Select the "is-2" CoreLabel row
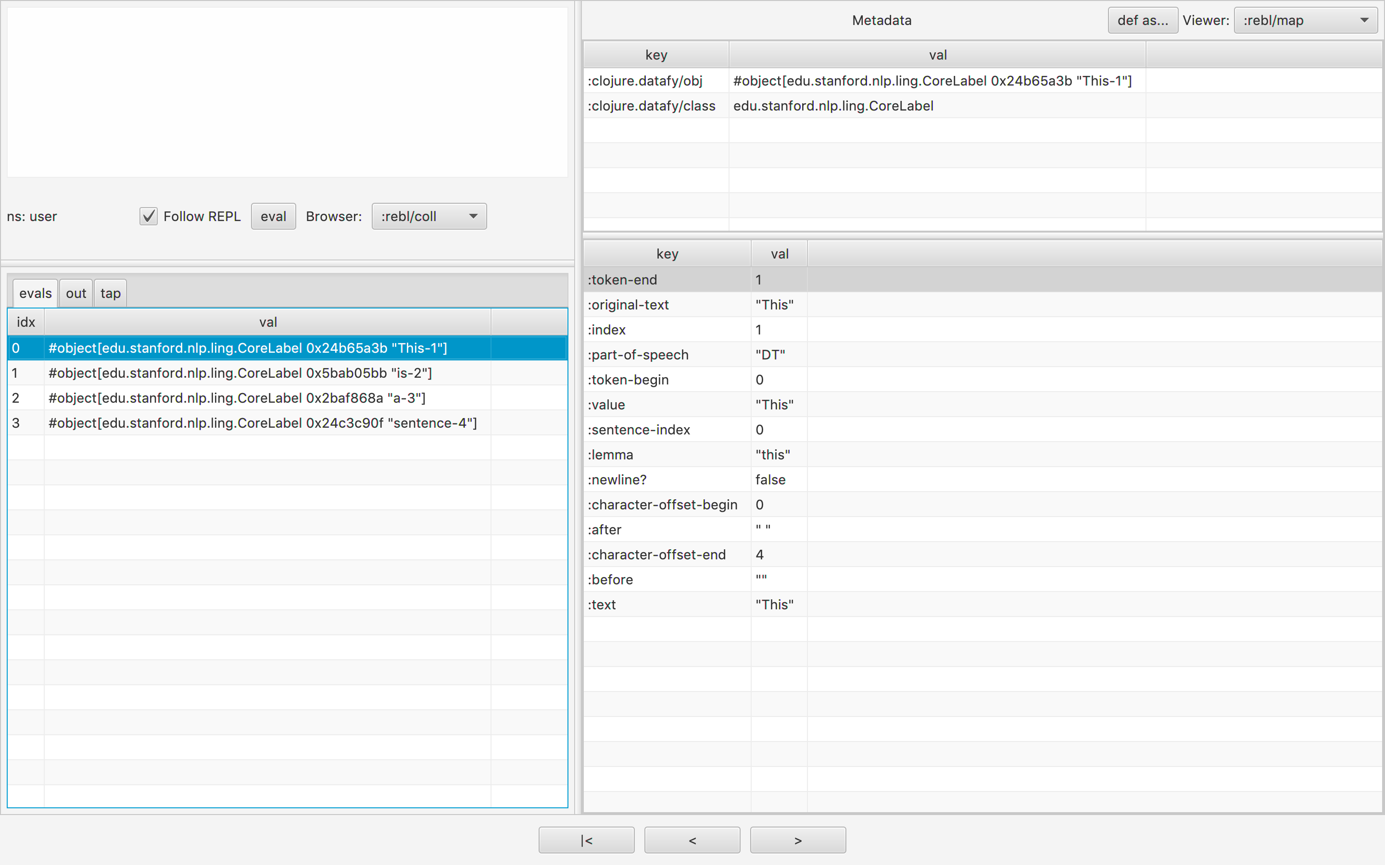This screenshot has height=865, width=1385. click(240, 373)
